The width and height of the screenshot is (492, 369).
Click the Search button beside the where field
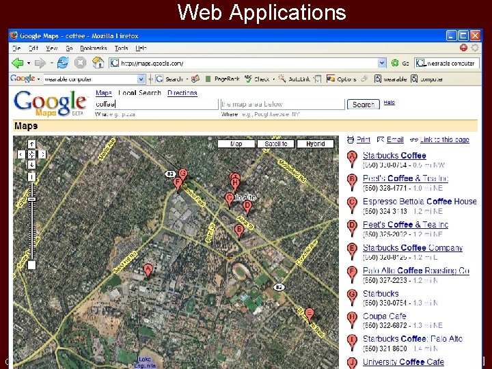(364, 104)
